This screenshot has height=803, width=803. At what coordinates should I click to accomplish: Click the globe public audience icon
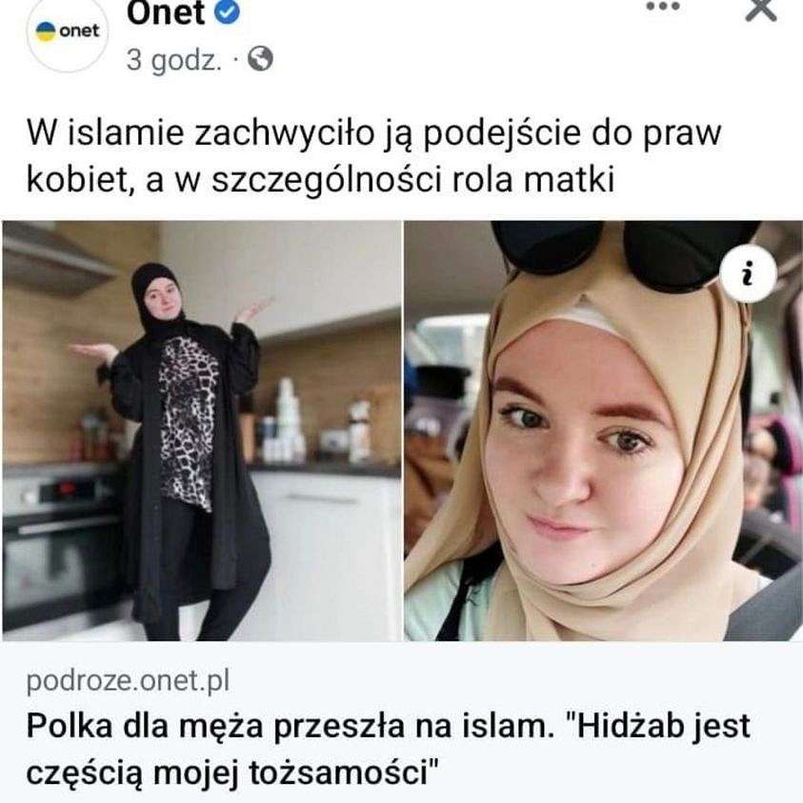(260, 59)
